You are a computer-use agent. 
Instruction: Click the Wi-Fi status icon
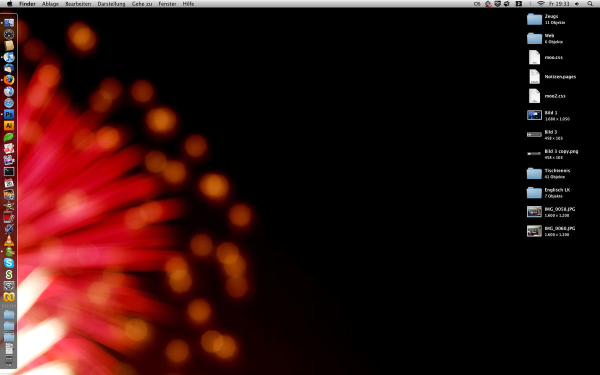point(540,4)
